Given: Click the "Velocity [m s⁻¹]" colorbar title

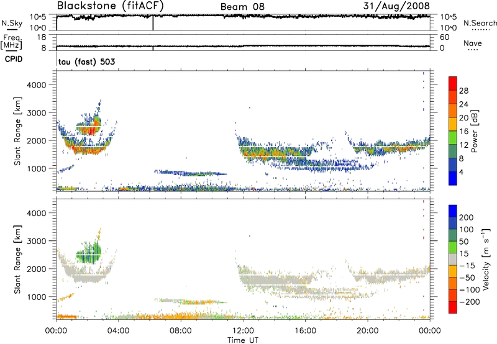Looking at the screenshot, I should (486, 259).
